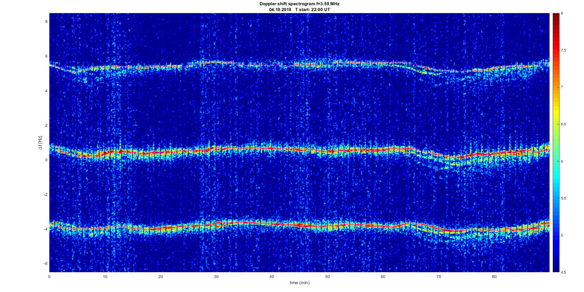Click the subtitle '04.10.2018 T start: 22:00 UT'
Viewport: 584px width, 292px height.
pyautogui.click(x=299, y=10)
